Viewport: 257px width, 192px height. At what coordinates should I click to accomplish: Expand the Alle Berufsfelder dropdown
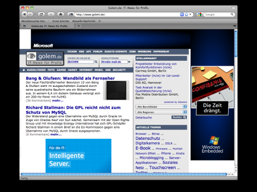point(161,107)
